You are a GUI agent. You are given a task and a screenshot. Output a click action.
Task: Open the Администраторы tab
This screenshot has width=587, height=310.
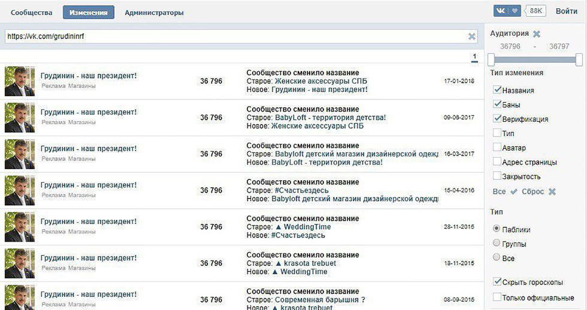point(154,13)
